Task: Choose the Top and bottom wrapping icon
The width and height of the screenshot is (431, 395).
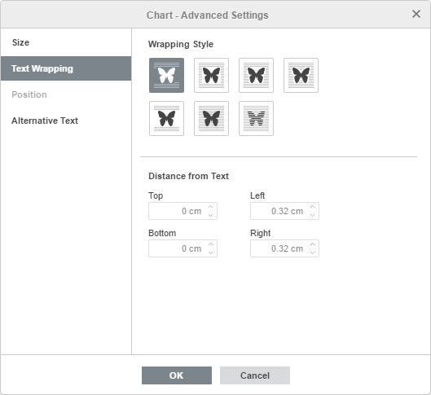Action: click(166, 118)
